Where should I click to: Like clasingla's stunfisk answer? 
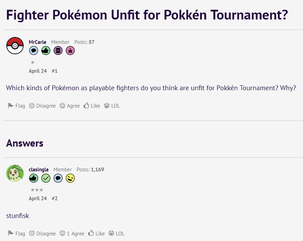pos(97,233)
